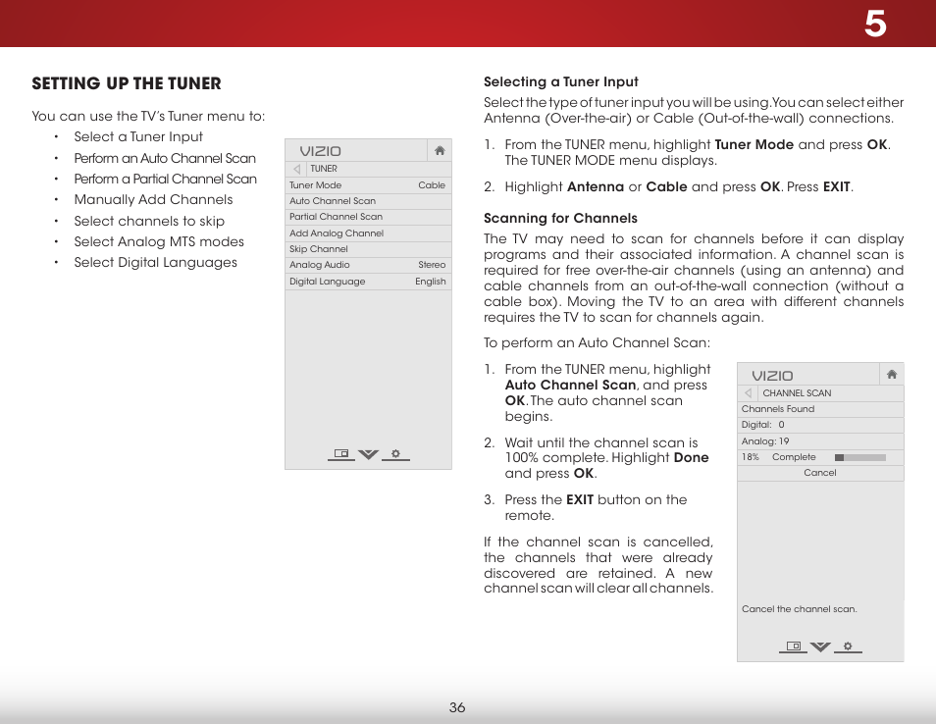Click the 'Select channels to skip' bullet
This screenshot has height=724, width=936.
[149, 221]
